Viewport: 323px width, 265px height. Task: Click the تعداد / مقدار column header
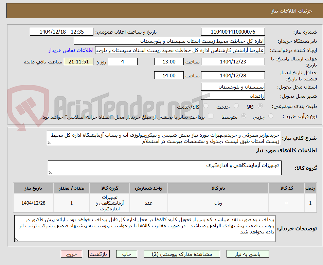[71, 188]
